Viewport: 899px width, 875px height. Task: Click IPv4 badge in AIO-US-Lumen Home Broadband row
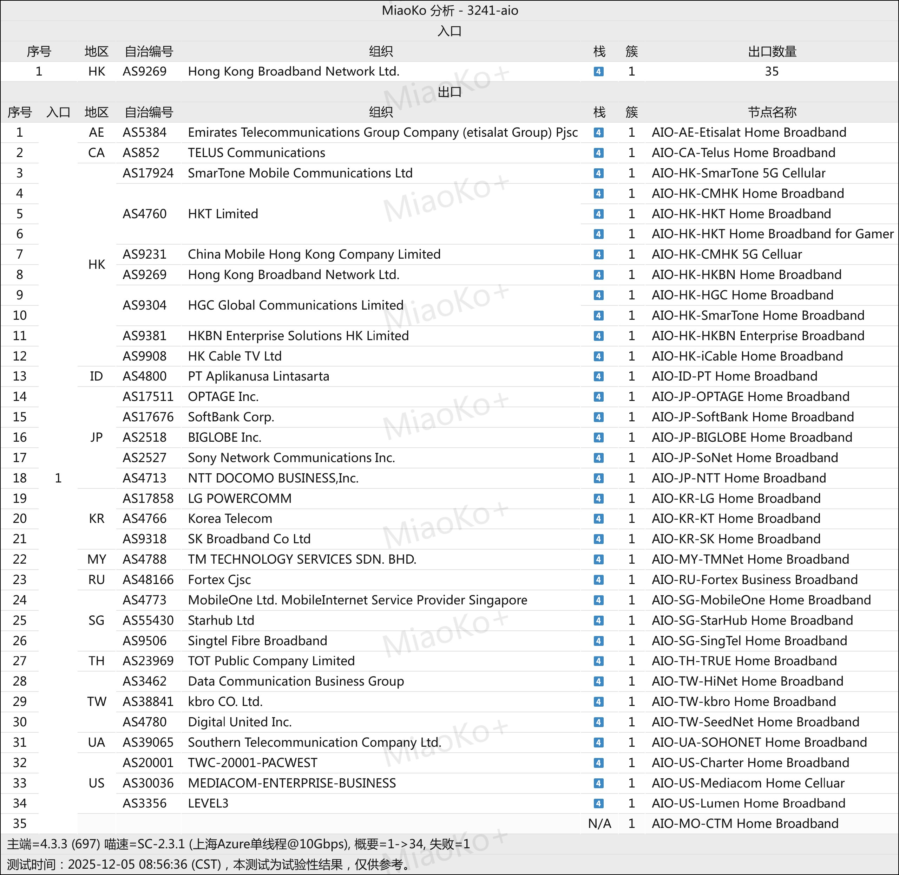[x=598, y=803]
